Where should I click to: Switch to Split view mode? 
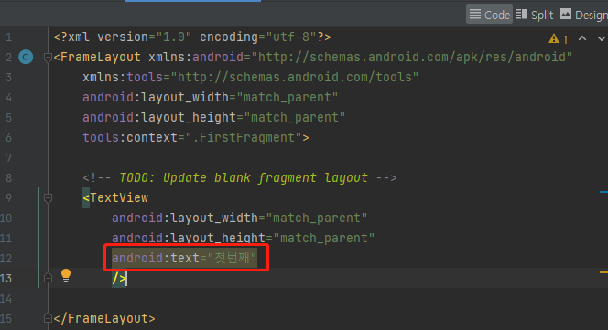tap(535, 15)
